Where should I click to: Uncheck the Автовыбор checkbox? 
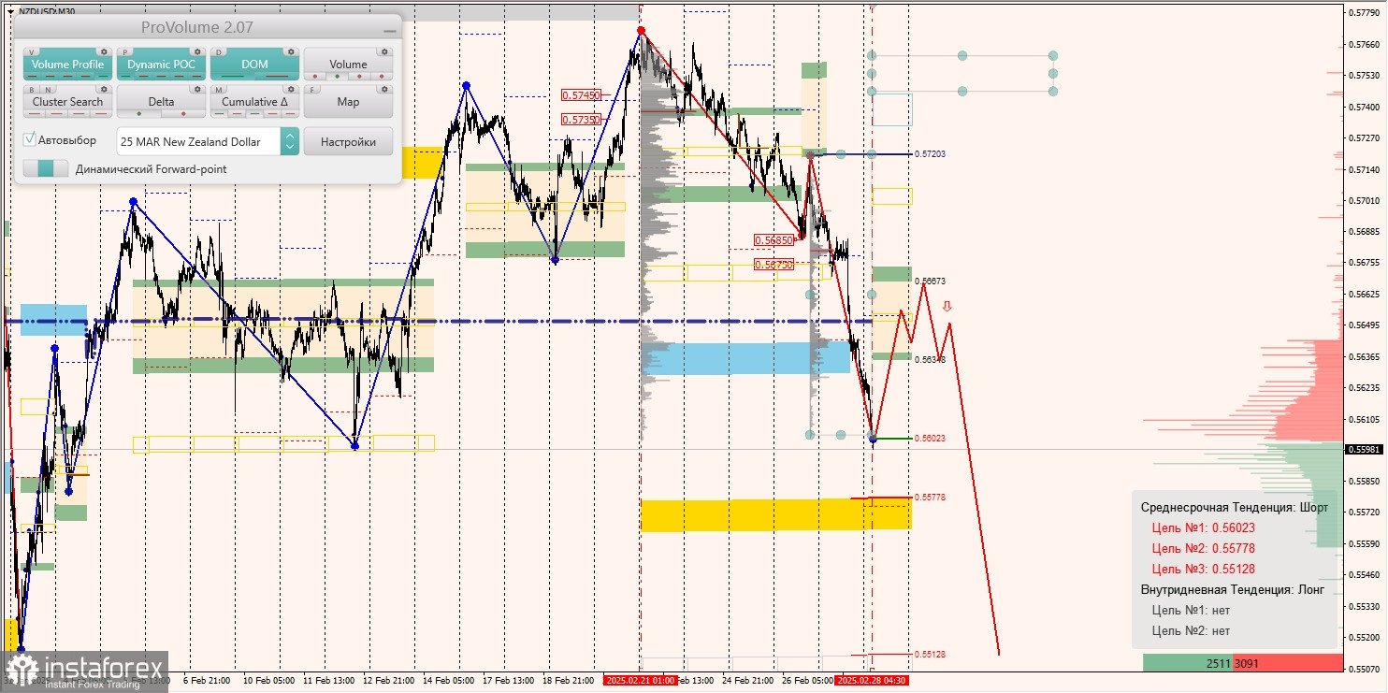pos(30,139)
